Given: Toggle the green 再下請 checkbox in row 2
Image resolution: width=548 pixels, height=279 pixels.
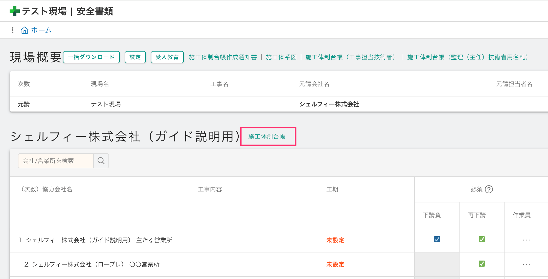Looking at the screenshot, I should 482,264.
